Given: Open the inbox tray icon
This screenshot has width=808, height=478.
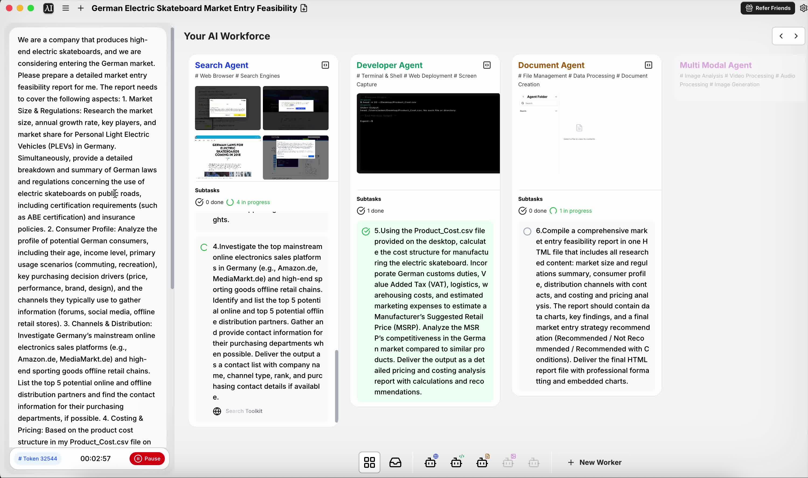Looking at the screenshot, I should [395, 462].
